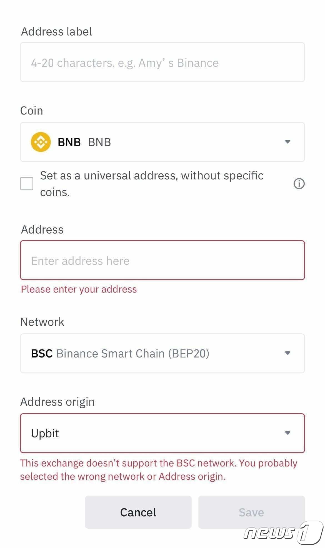Image resolution: width=325 pixels, height=548 pixels.
Task: Enable the universal address checkbox
Action: tap(27, 184)
